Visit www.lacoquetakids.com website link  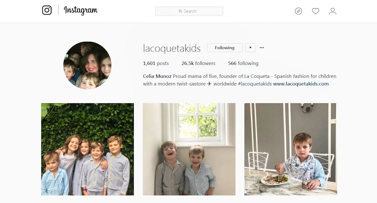pos(301,84)
